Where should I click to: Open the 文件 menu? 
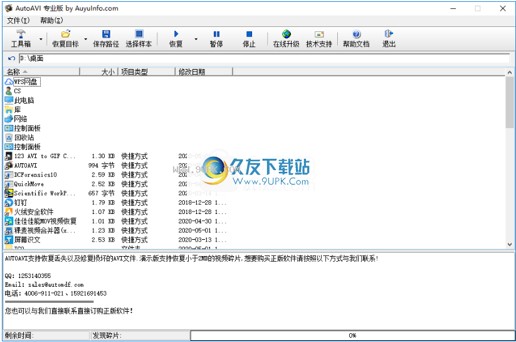pyautogui.click(x=18, y=21)
